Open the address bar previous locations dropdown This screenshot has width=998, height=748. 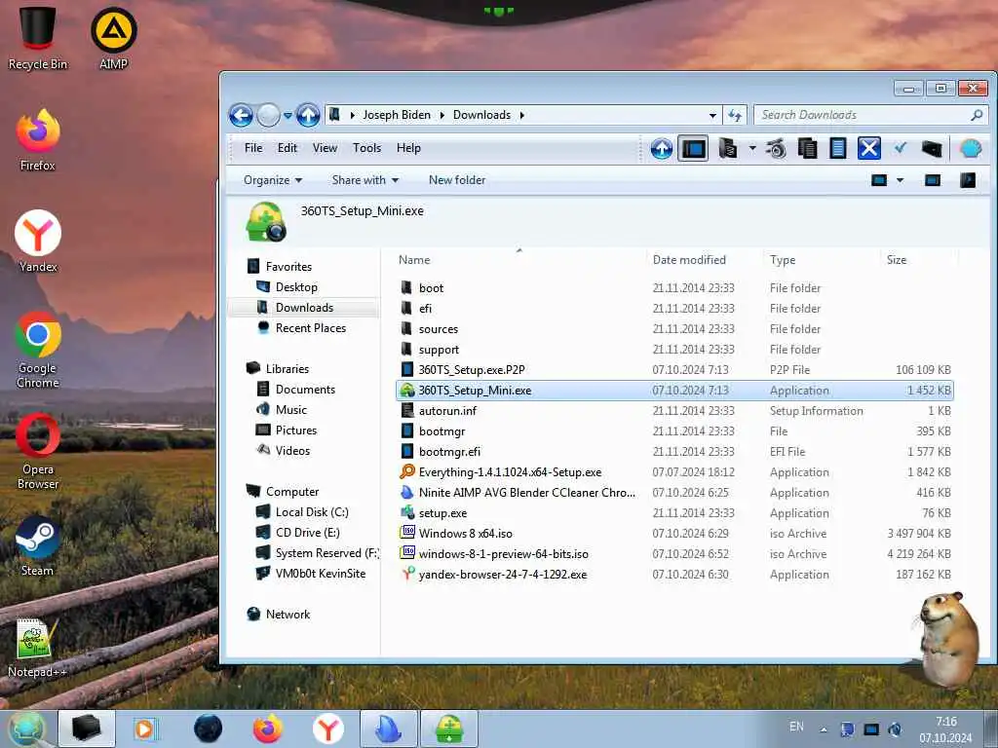coord(712,116)
